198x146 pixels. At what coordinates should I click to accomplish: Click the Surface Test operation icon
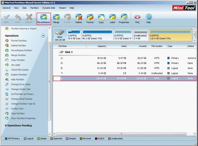[7, 109]
